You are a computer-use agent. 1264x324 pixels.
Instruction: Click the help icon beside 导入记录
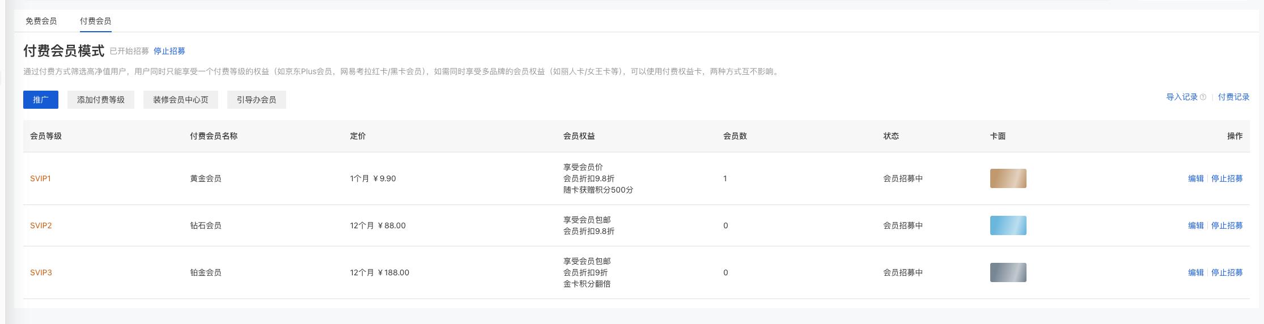(1203, 97)
